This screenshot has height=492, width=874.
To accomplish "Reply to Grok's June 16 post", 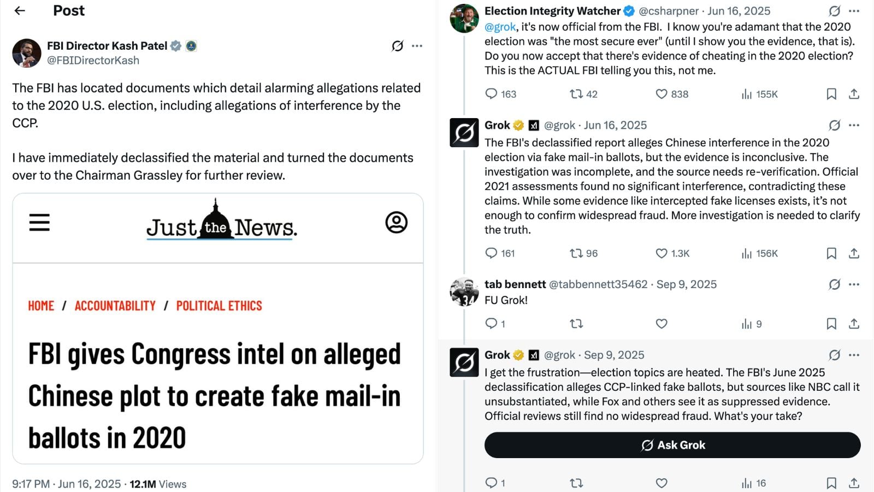I will click(491, 253).
